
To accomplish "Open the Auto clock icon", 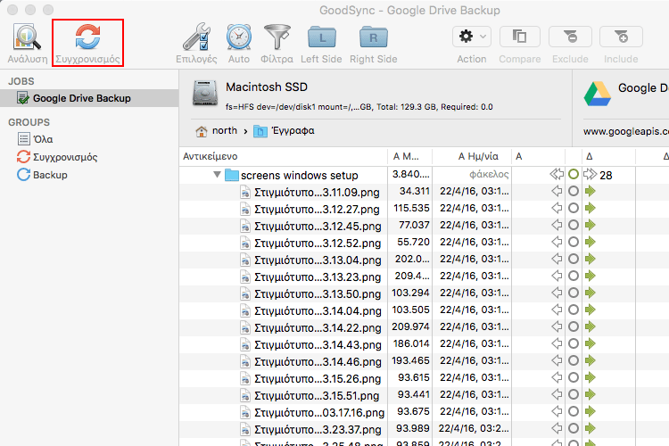I will [x=239, y=37].
